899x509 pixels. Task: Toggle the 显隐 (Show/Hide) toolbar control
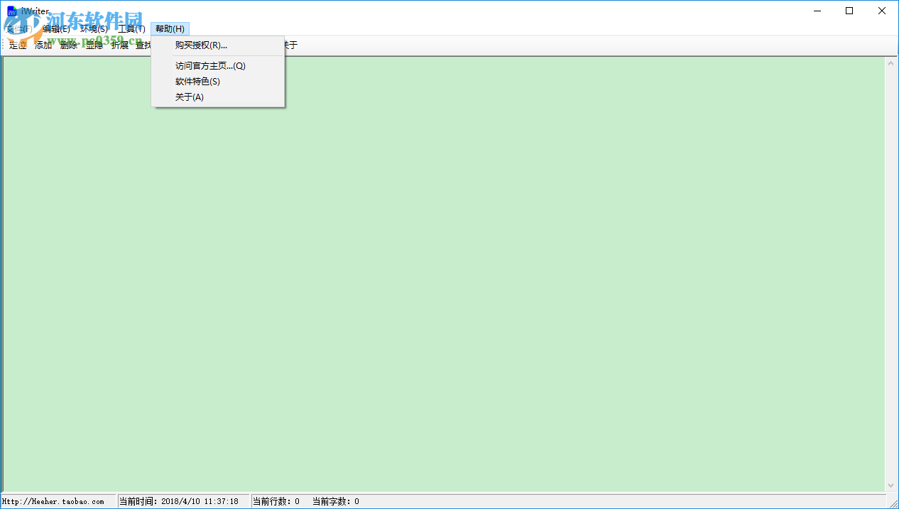click(x=94, y=45)
